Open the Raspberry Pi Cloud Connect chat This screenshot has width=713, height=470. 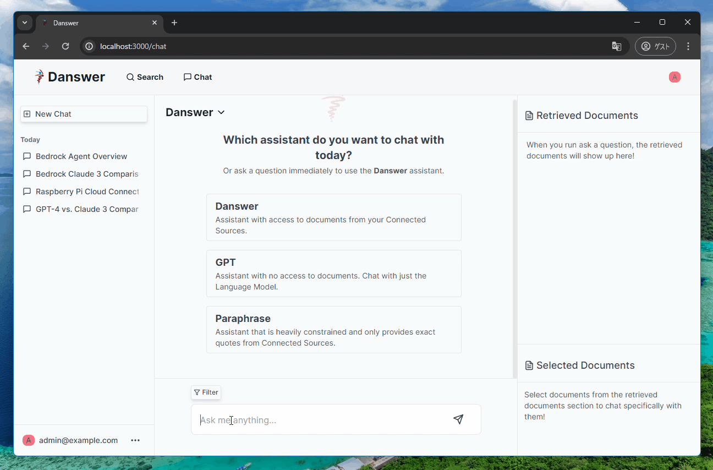(x=87, y=192)
